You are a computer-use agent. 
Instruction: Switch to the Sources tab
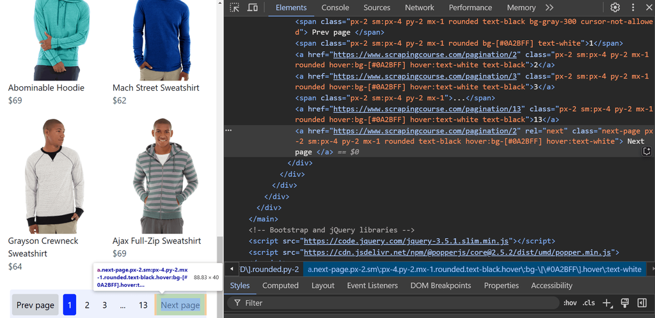pos(377,8)
